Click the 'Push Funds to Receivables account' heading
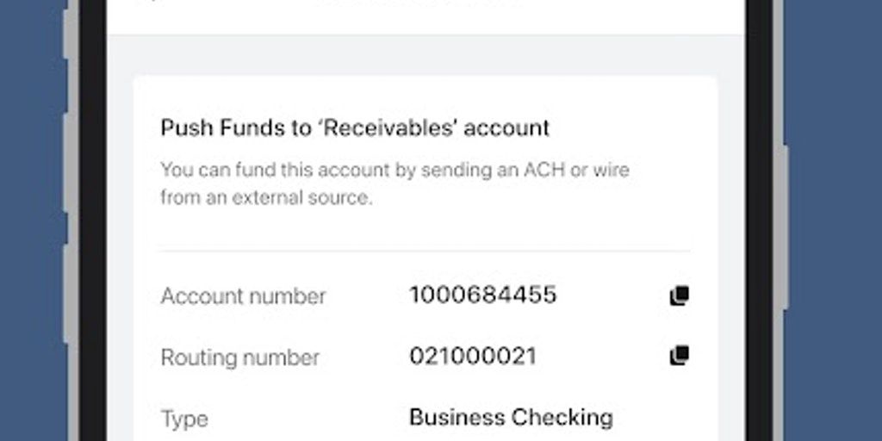This screenshot has height=441, width=882. pos(355,128)
